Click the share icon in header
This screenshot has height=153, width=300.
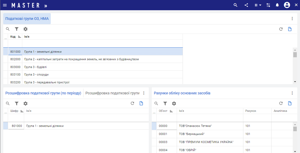click(246, 5)
